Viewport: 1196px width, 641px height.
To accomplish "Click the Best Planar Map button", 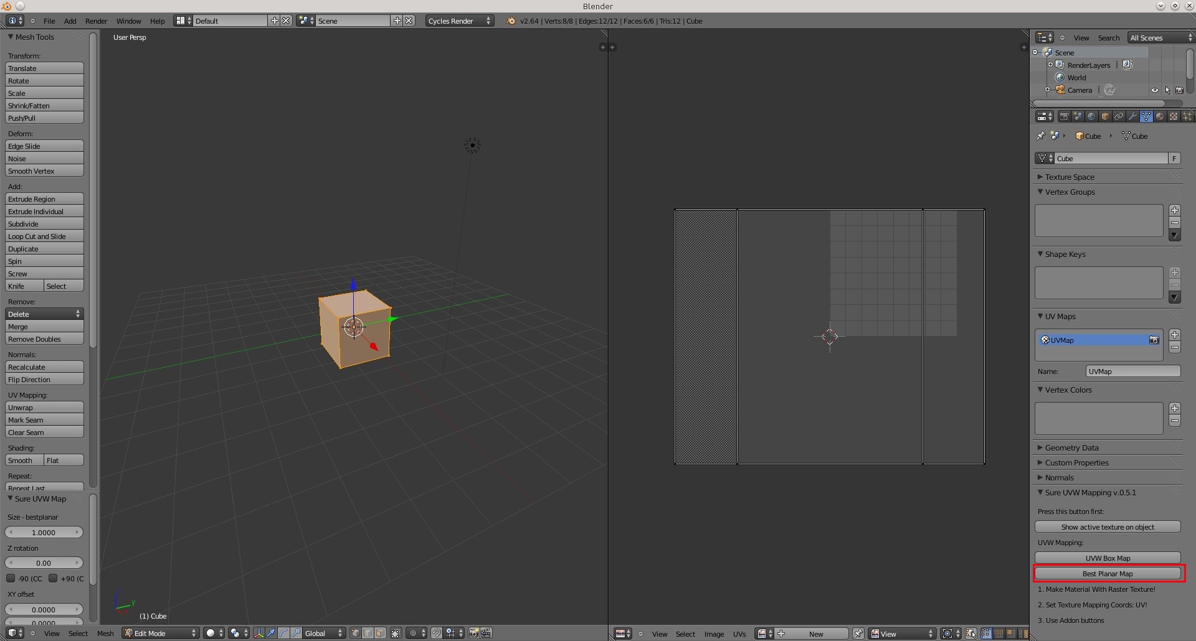I will [x=1108, y=574].
